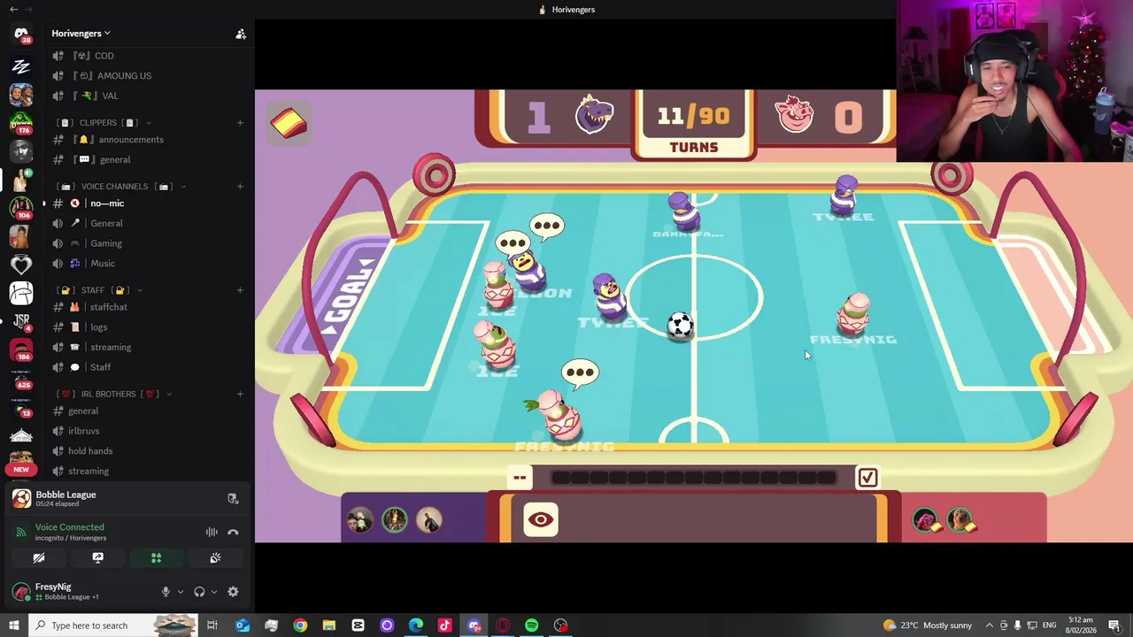Click the double-dash button left of the turn bar

pos(520,478)
